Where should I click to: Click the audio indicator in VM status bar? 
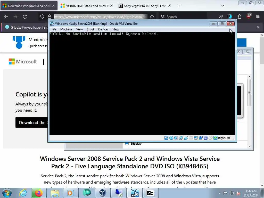coord(176,138)
